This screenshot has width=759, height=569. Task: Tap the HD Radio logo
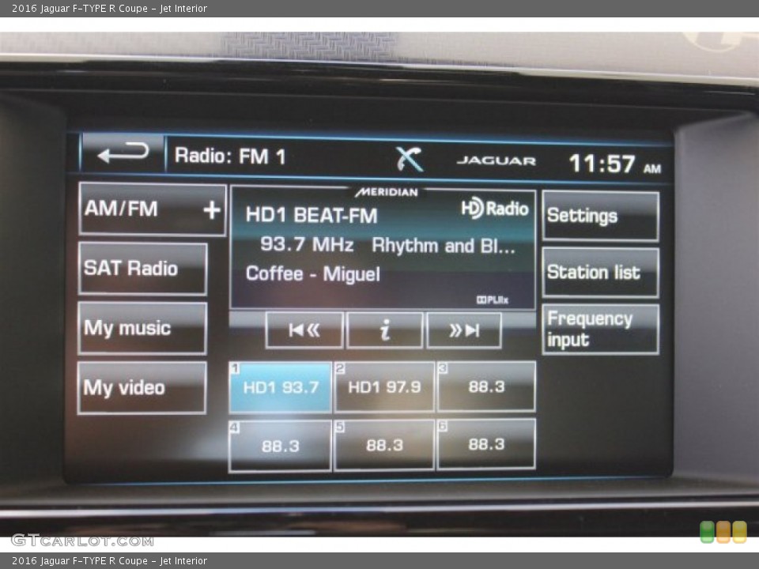(x=494, y=208)
